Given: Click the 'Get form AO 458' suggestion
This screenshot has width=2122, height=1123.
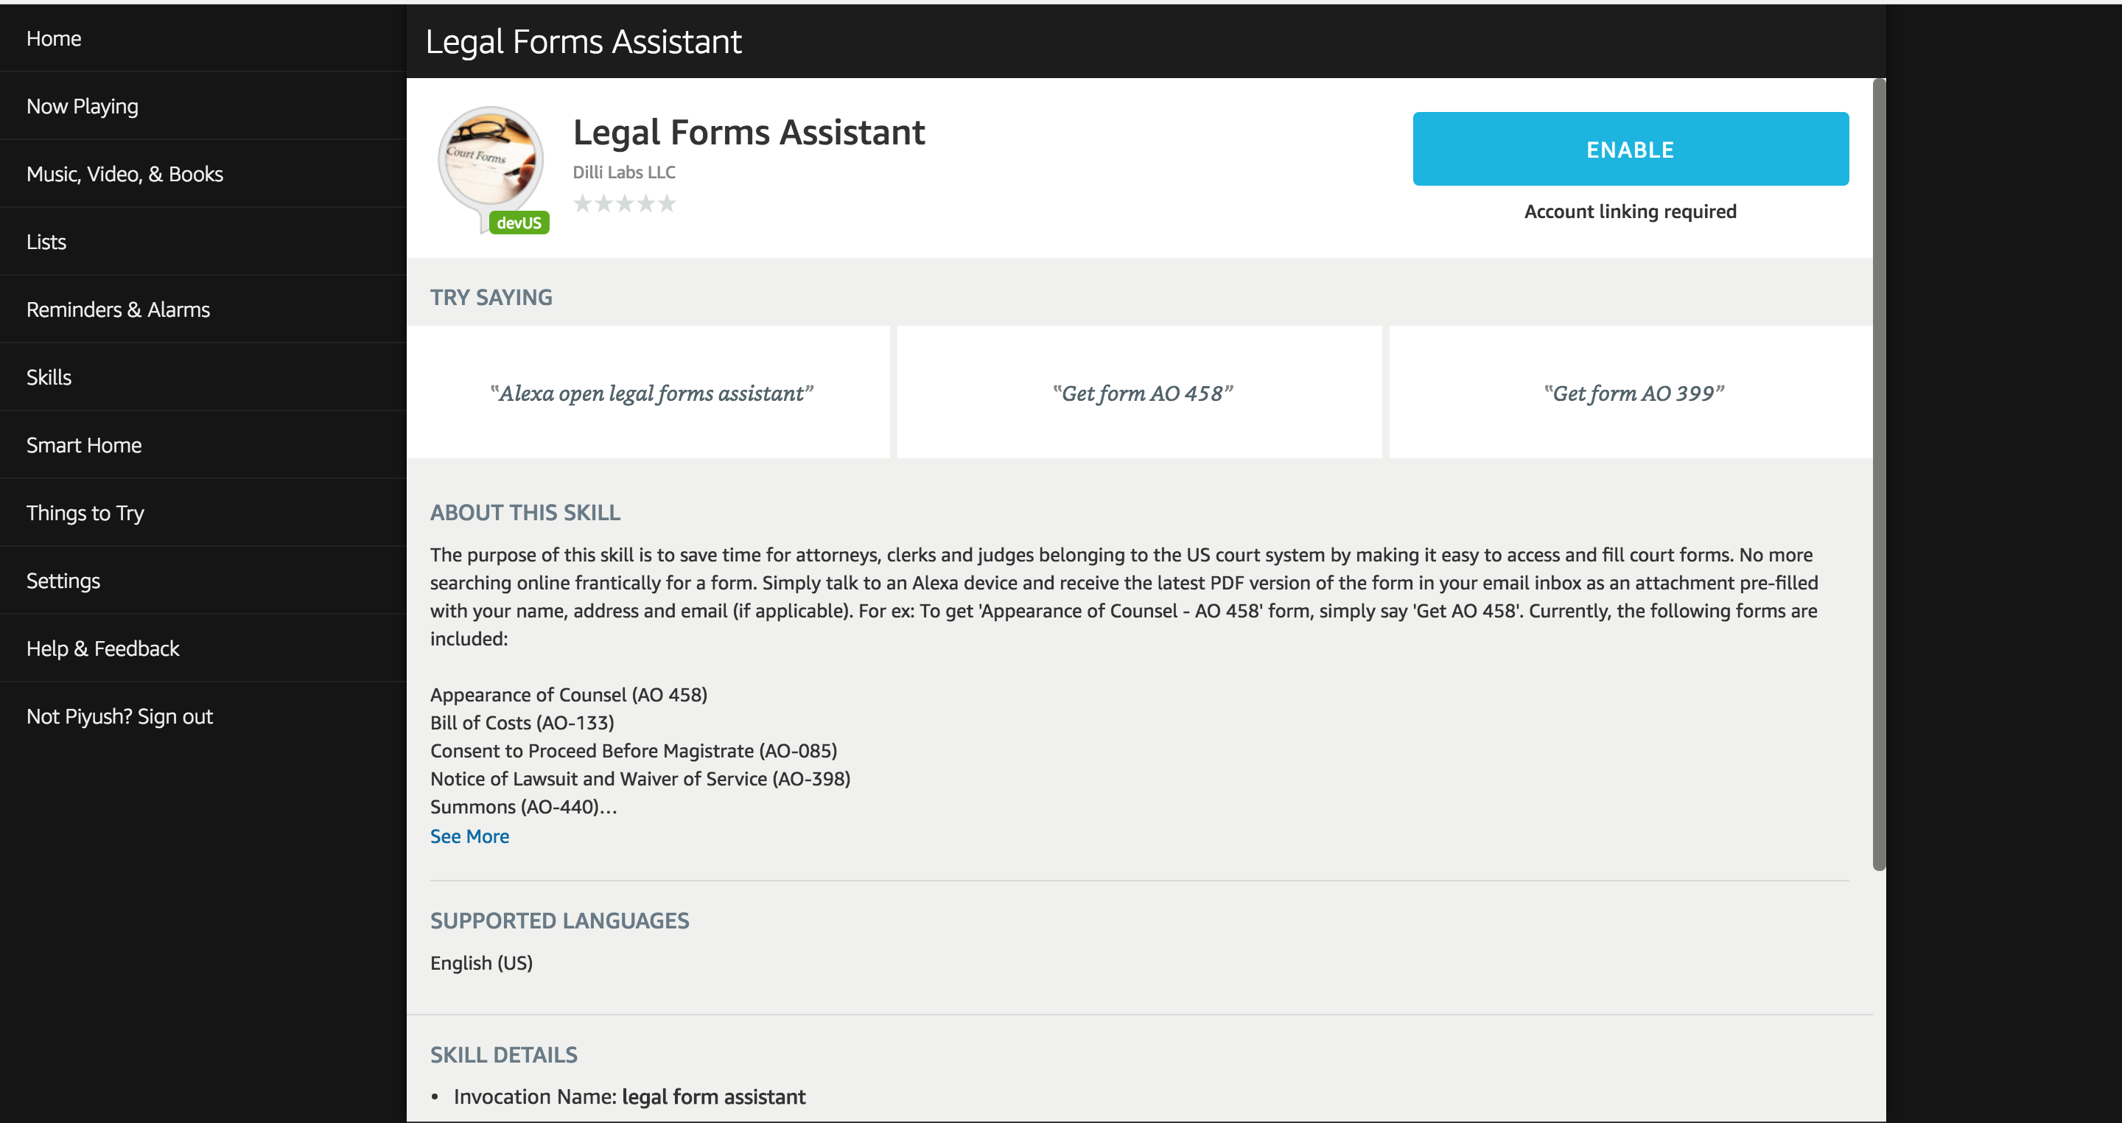Looking at the screenshot, I should point(1144,393).
